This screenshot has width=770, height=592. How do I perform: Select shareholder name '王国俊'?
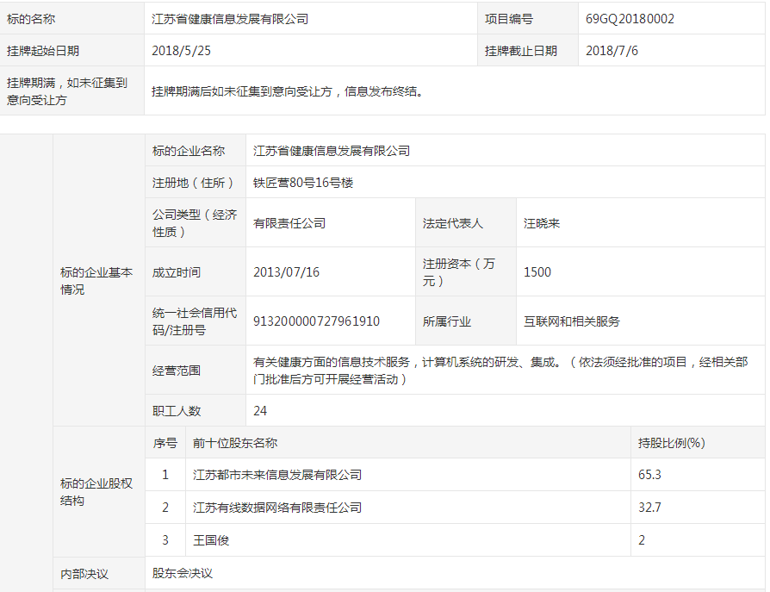click(211, 540)
